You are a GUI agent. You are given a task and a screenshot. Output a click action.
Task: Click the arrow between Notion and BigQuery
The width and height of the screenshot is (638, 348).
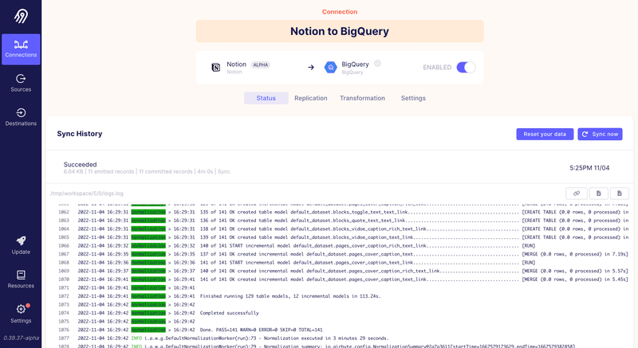point(311,68)
